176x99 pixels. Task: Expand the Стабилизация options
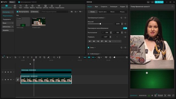100,54
